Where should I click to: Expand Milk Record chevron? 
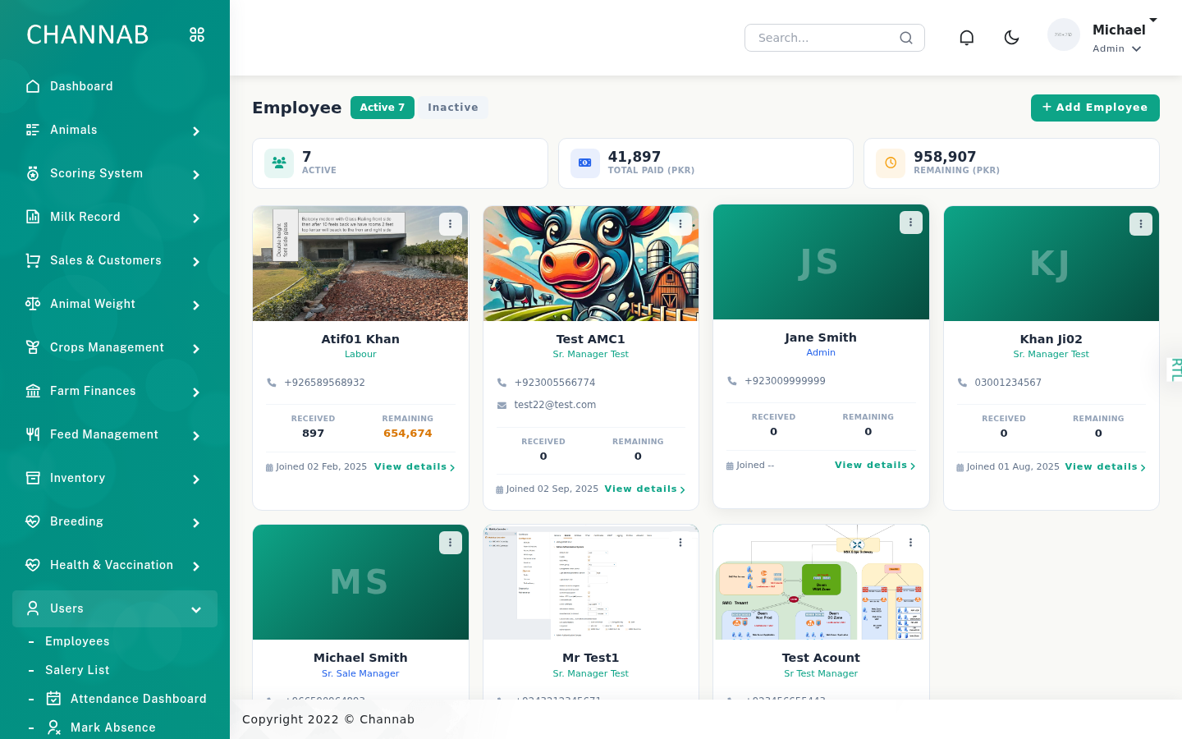point(196,218)
